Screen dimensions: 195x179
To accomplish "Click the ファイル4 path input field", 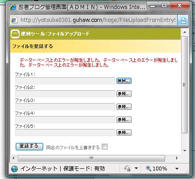I will coord(65,120).
